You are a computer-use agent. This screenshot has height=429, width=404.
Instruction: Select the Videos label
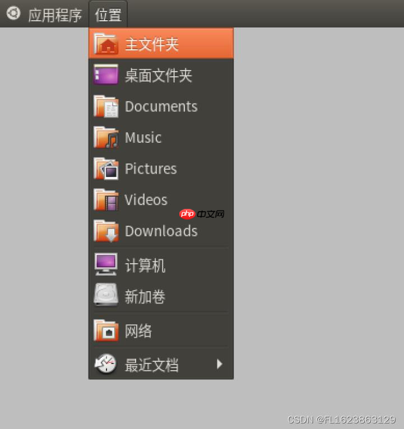[146, 200]
